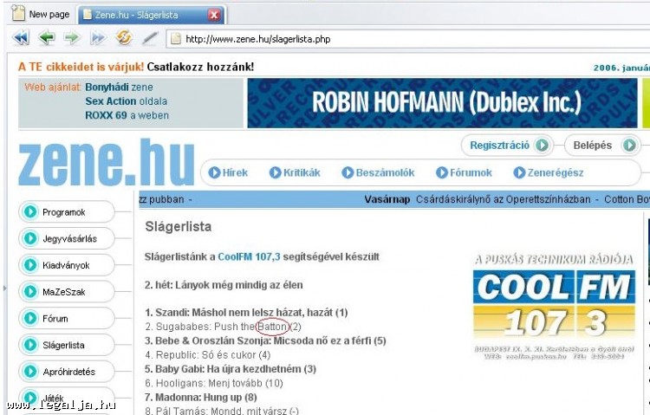Click the pencil edit icon in toolbar
The image size is (650, 415).
click(x=150, y=38)
